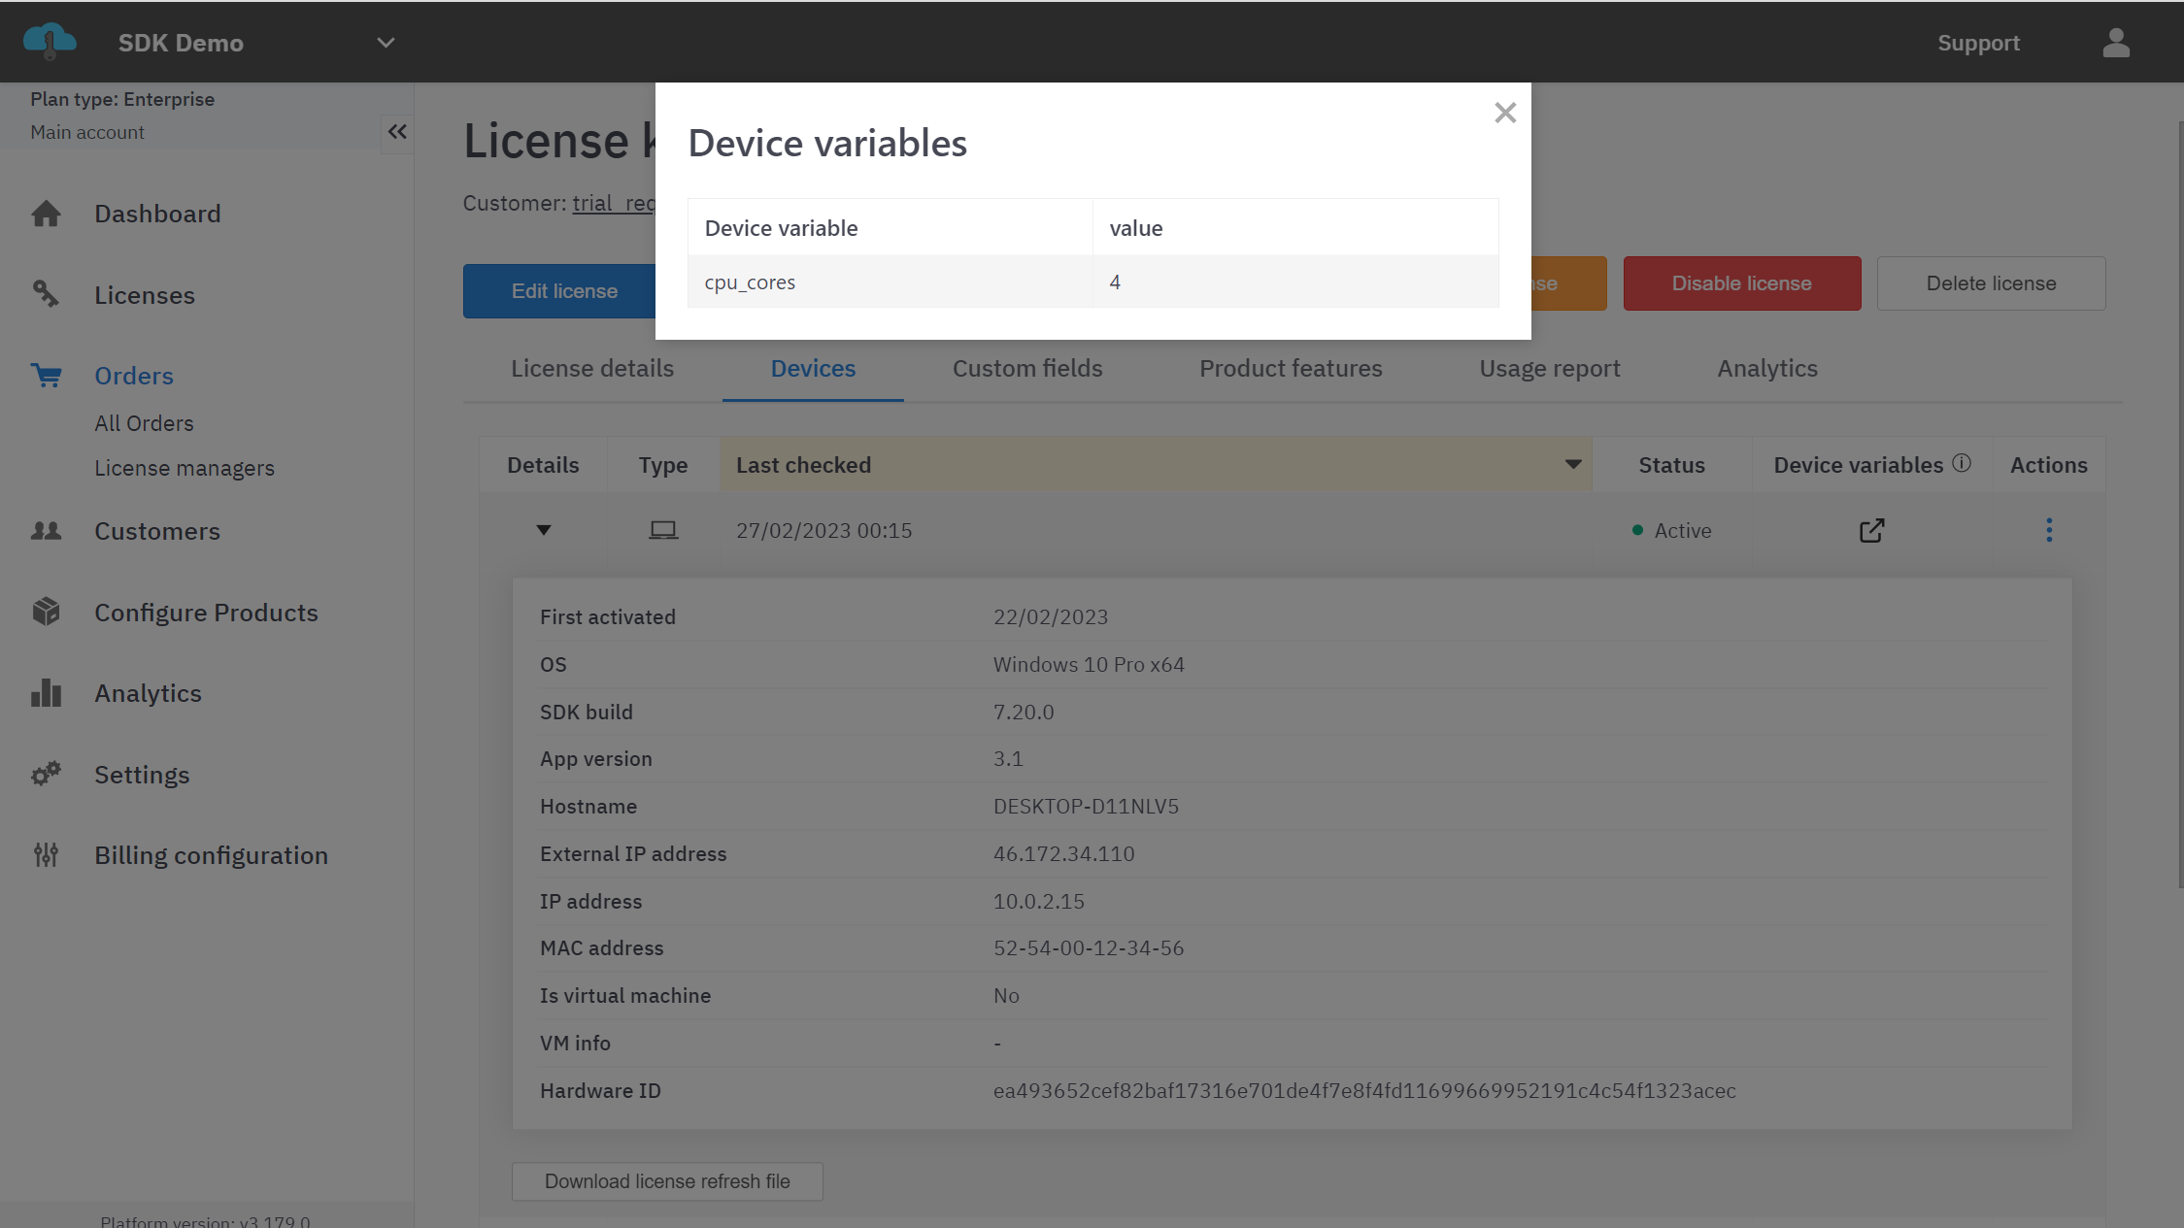Expand the SDK Demo account dropdown
Screen dimensions: 2184x1228
coord(386,43)
